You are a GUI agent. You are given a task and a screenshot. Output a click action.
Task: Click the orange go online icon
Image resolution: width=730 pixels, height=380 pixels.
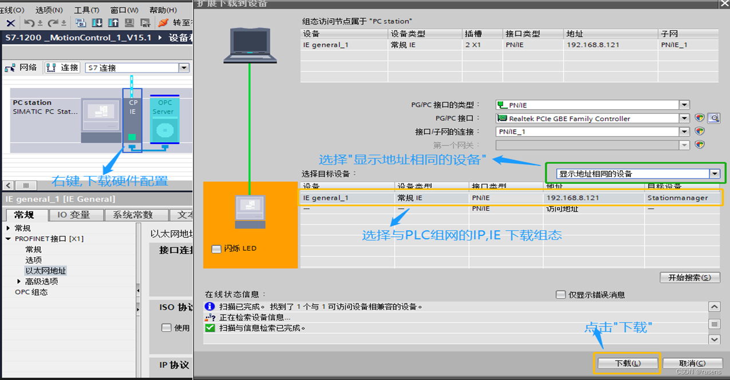click(163, 23)
